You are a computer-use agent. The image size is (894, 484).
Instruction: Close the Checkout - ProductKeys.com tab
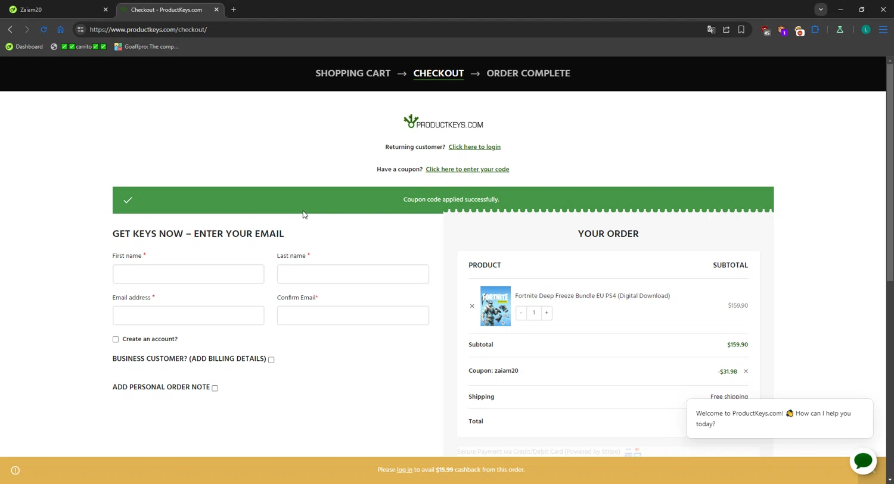point(216,10)
